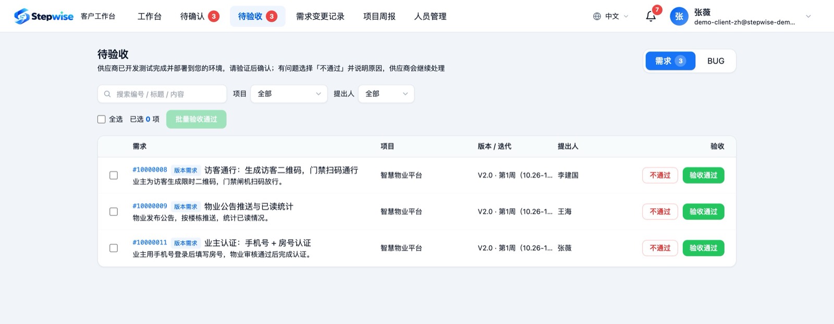Click the 客户工作台 label

click(98, 16)
